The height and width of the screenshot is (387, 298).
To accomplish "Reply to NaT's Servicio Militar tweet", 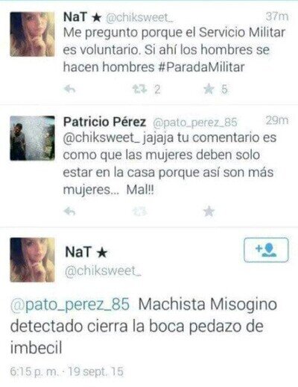I will pos(70,89).
